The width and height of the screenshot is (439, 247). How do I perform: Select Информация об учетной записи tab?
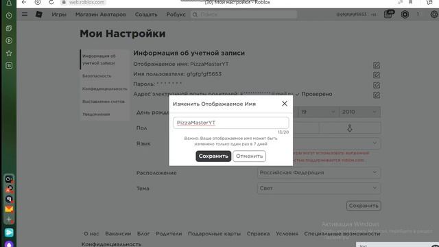click(104, 60)
